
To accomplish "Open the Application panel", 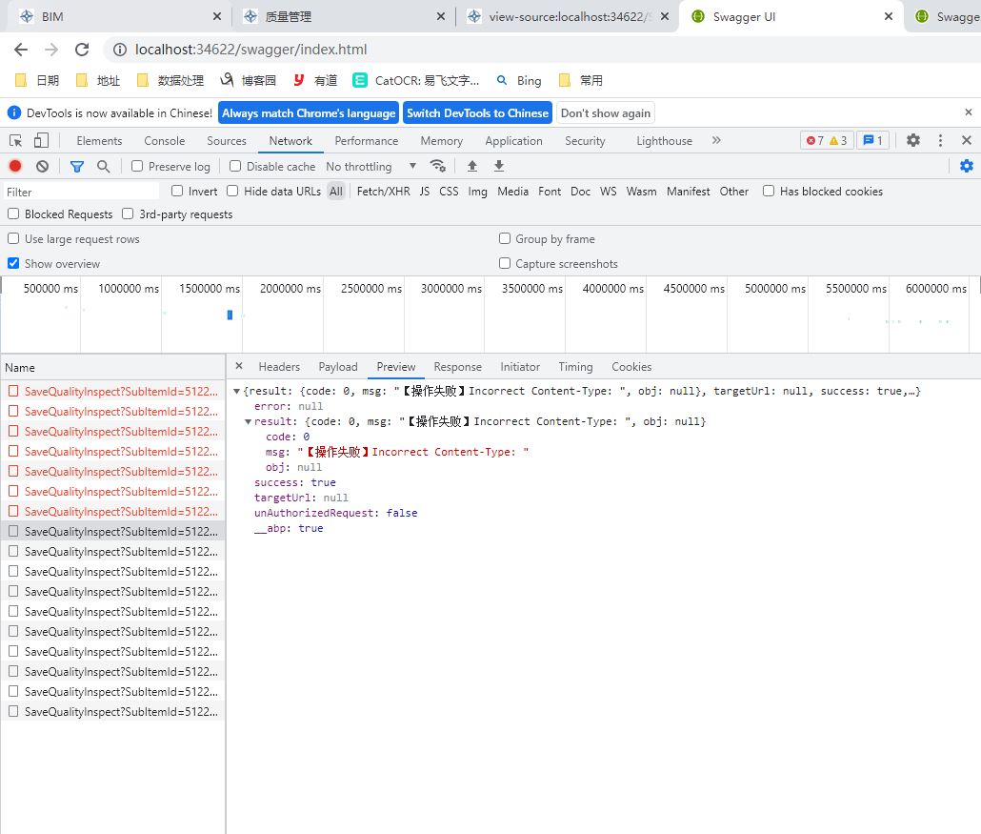I will tap(513, 141).
